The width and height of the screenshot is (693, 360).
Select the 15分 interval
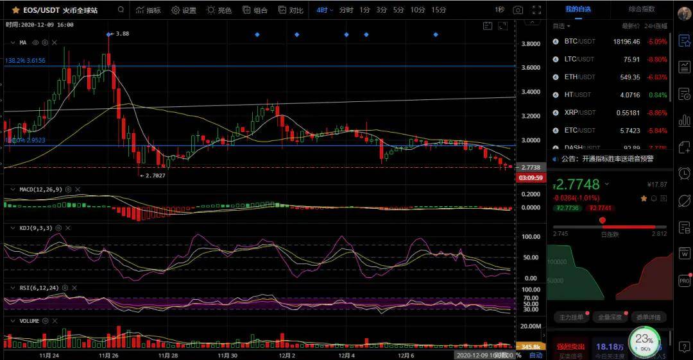[x=438, y=10]
